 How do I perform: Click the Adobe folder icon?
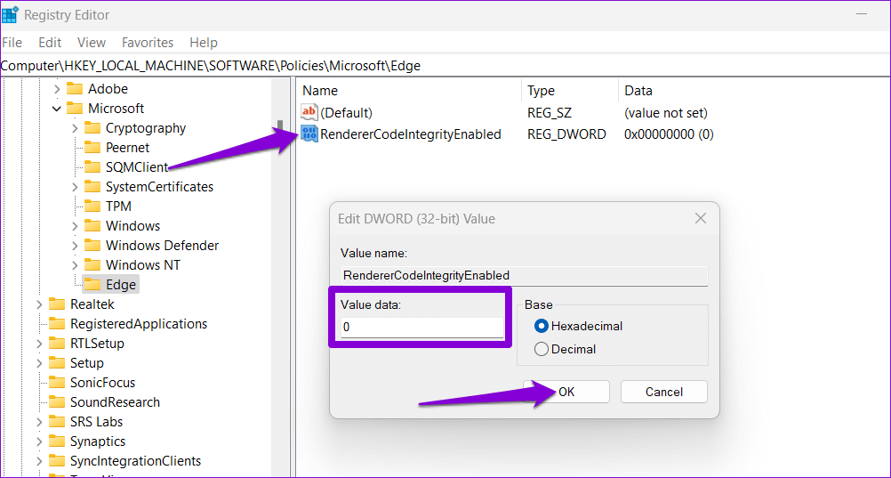pyautogui.click(x=74, y=89)
